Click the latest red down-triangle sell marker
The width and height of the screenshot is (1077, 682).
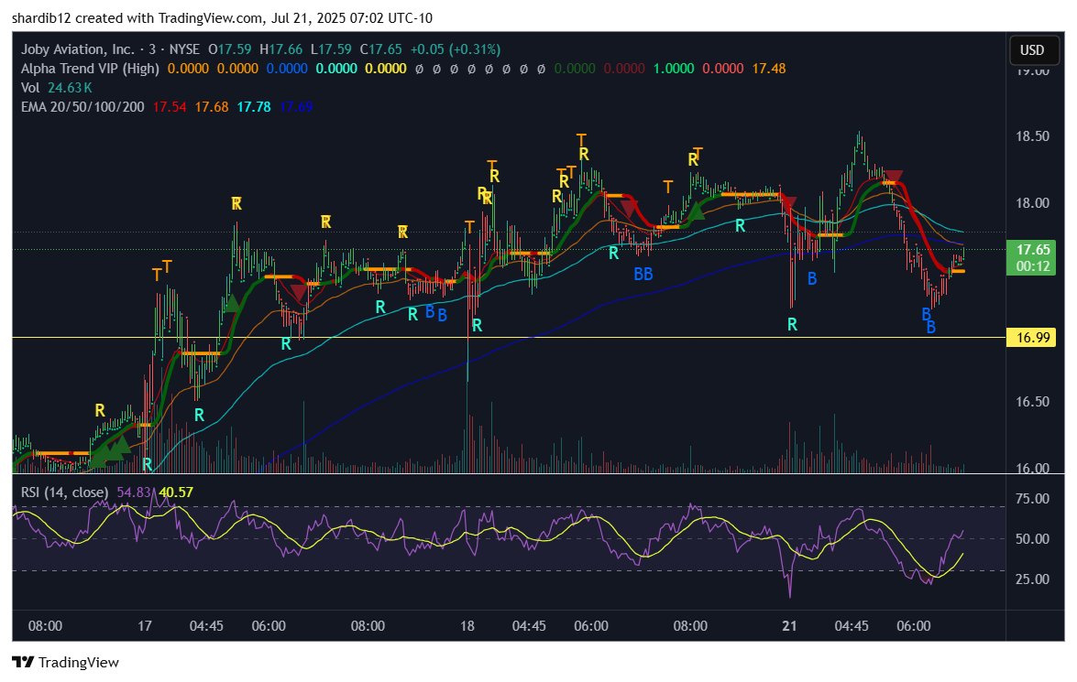(893, 177)
